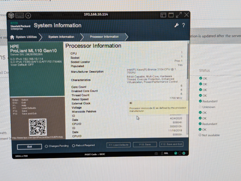241x181 pixels.
Task: Click the green power status icon
Action: pyautogui.click(x=184, y=153)
